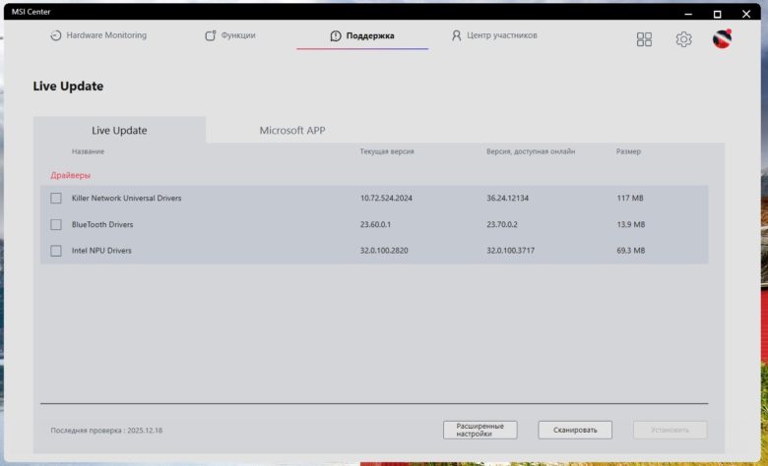Minimize the MSI Center window

688,14
